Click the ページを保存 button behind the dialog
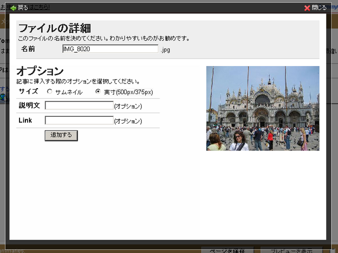Screen dimensions: 338x253 tap(228, 250)
